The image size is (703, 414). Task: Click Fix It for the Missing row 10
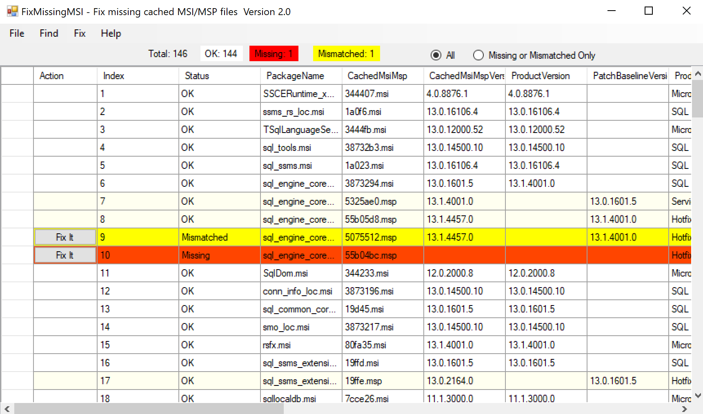pyautogui.click(x=65, y=255)
